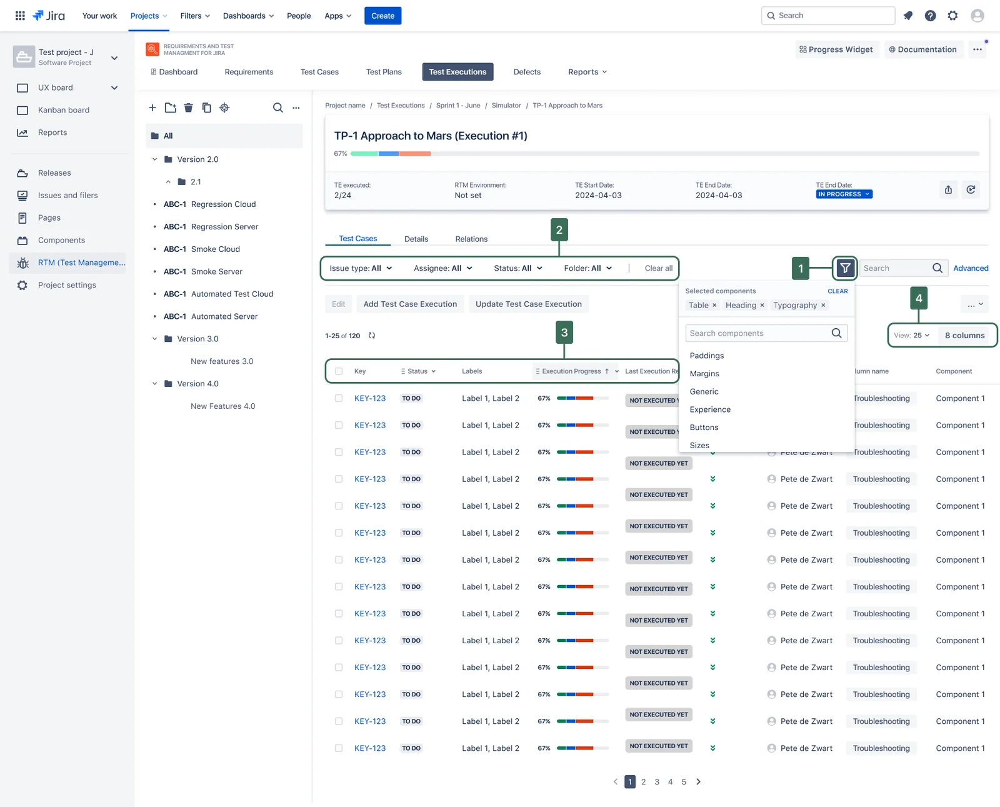Go to previous page arrow in pagination

[x=616, y=781]
